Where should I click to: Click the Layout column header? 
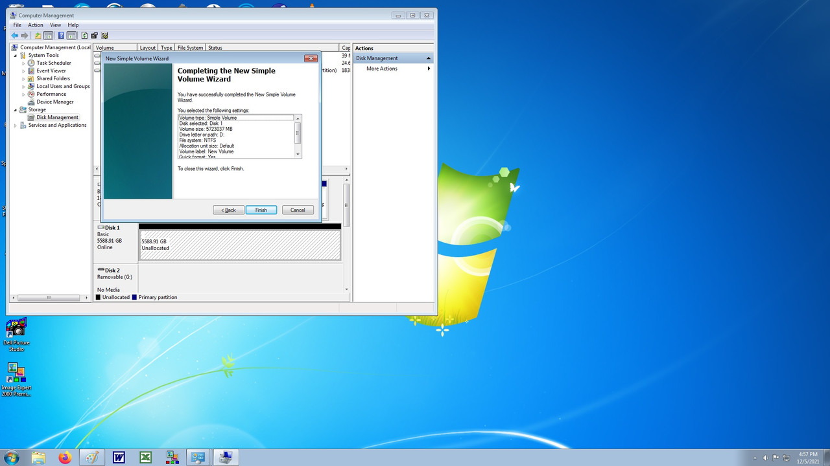tap(148, 48)
